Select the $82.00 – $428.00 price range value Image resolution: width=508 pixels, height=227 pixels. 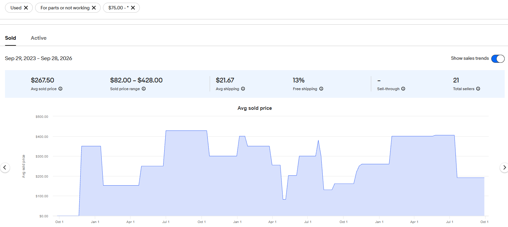(136, 80)
